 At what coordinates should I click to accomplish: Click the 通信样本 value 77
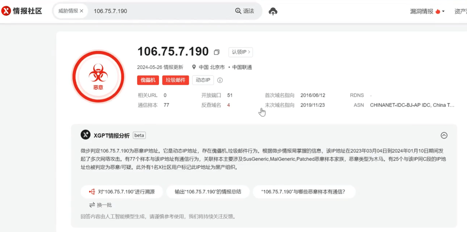tap(166, 105)
